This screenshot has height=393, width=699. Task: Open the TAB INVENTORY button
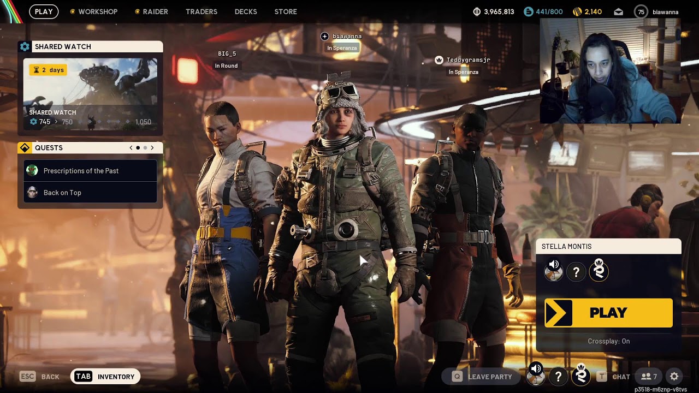point(105,377)
